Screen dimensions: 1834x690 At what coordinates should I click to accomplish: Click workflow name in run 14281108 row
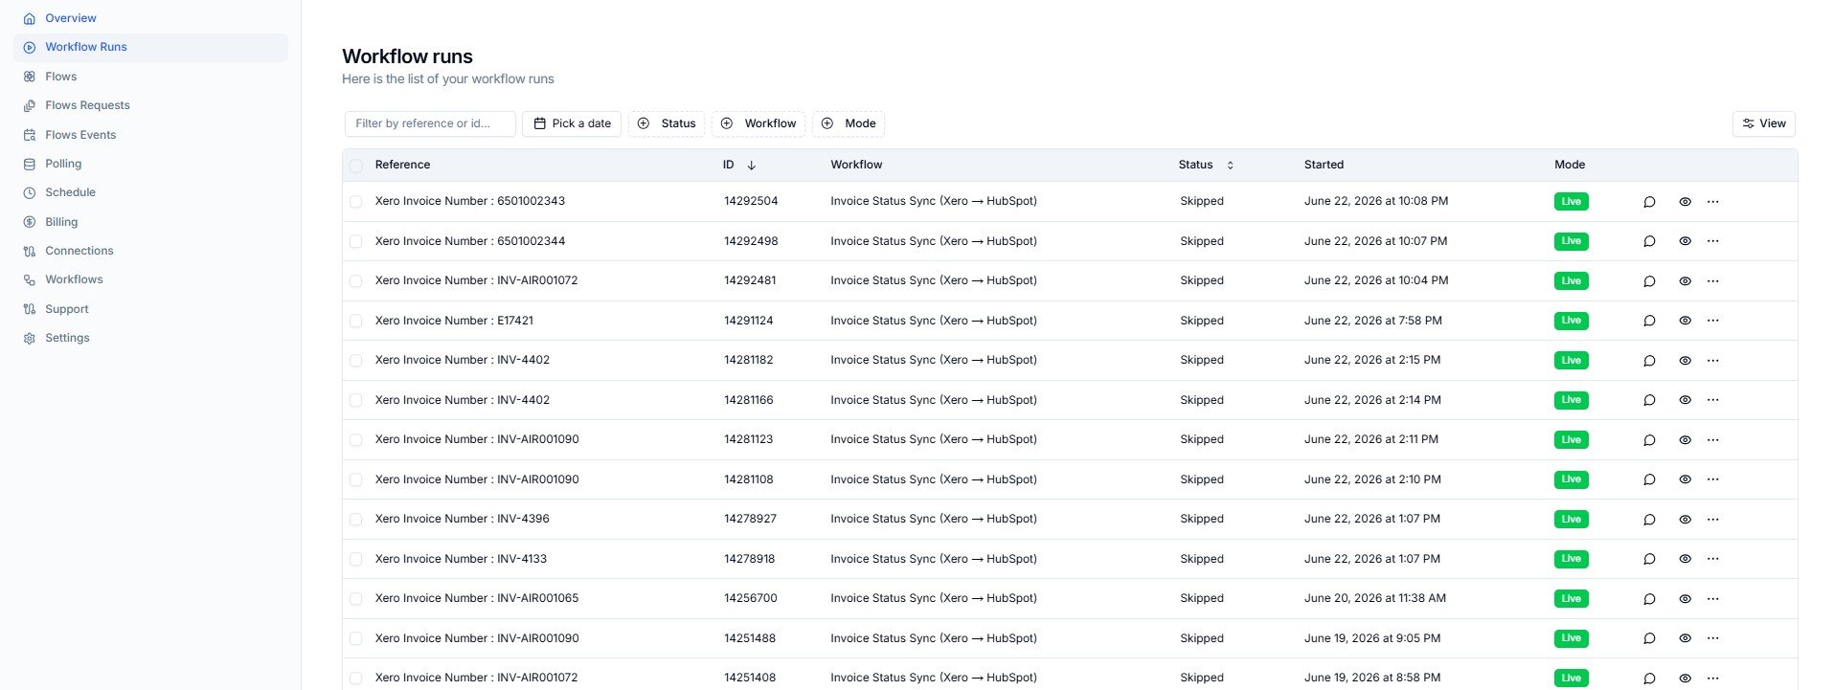(x=934, y=479)
